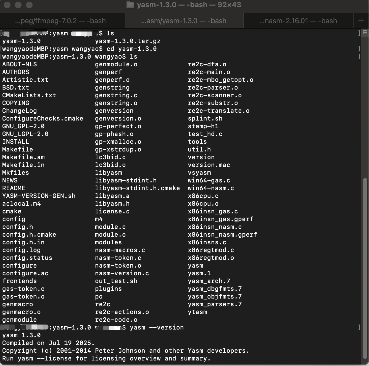
Task: Click ABOUT-NLS in the file listing
Action: click(x=20, y=64)
